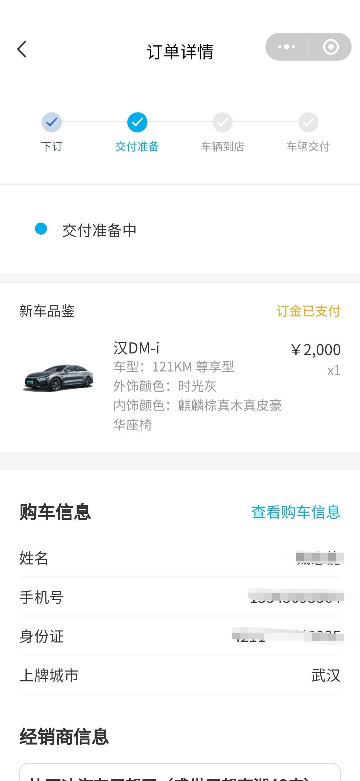Screen dimensions: 360x781
Task: Open the 查看购车信息 link
Action: click(296, 512)
